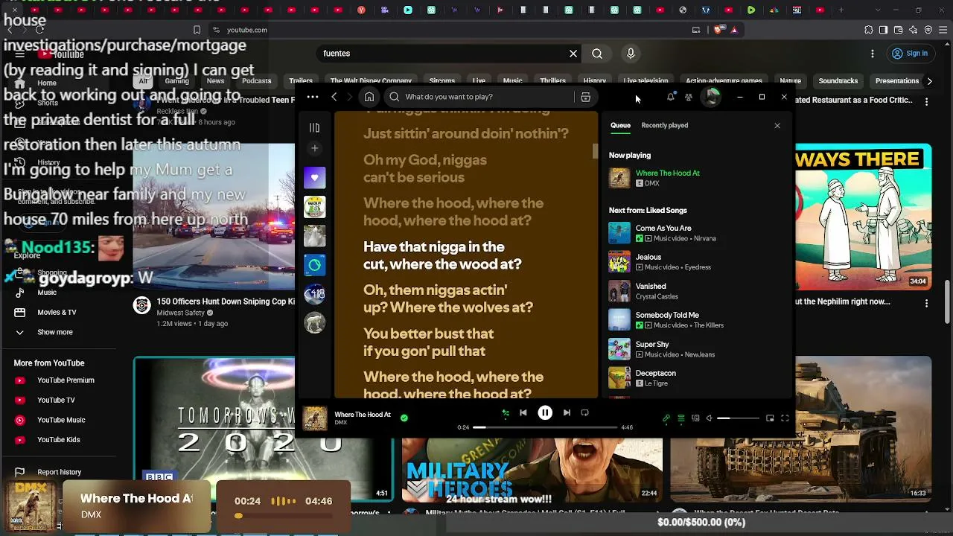This screenshot has width=953, height=536.
Task: Go back in Spotify navigation
Action: point(334,97)
